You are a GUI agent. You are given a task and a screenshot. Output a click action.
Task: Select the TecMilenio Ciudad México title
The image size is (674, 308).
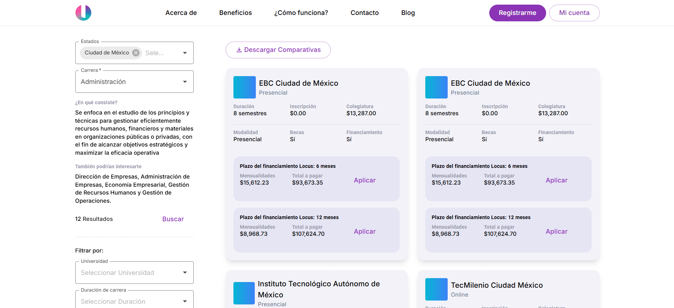[x=497, y=285]
